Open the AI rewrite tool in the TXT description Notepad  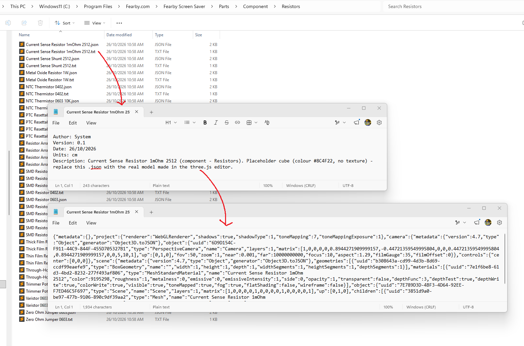(337, 122)
